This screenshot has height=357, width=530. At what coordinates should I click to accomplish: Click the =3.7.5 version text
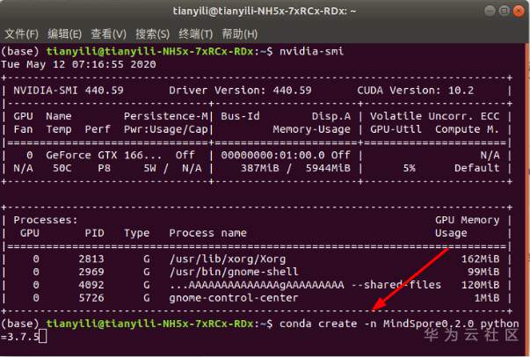[x=19, y=337]
